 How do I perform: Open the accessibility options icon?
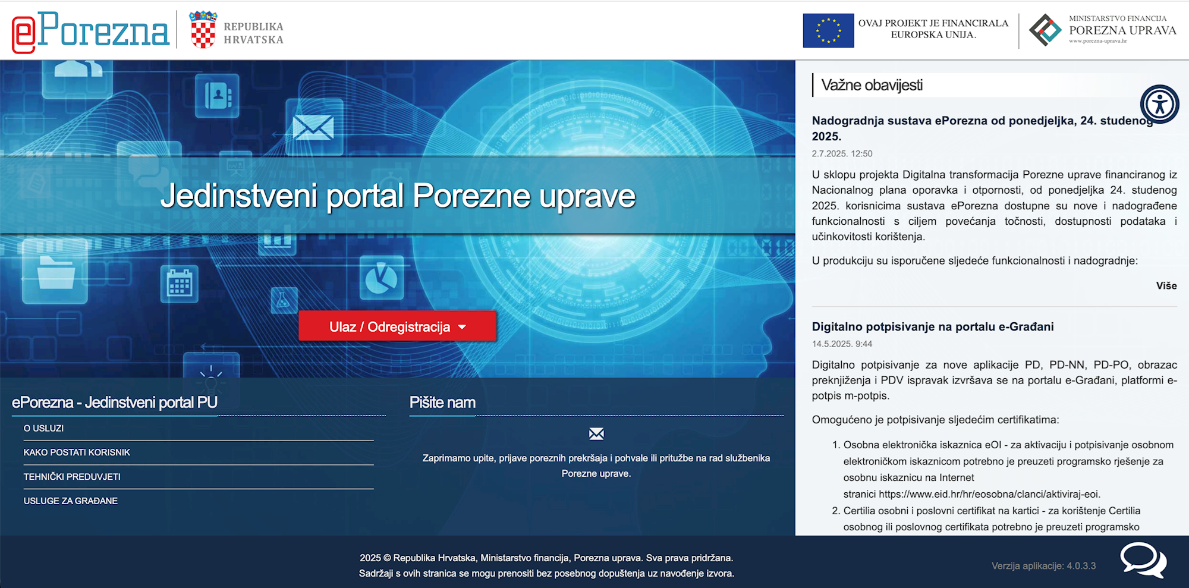point(1159,105)
